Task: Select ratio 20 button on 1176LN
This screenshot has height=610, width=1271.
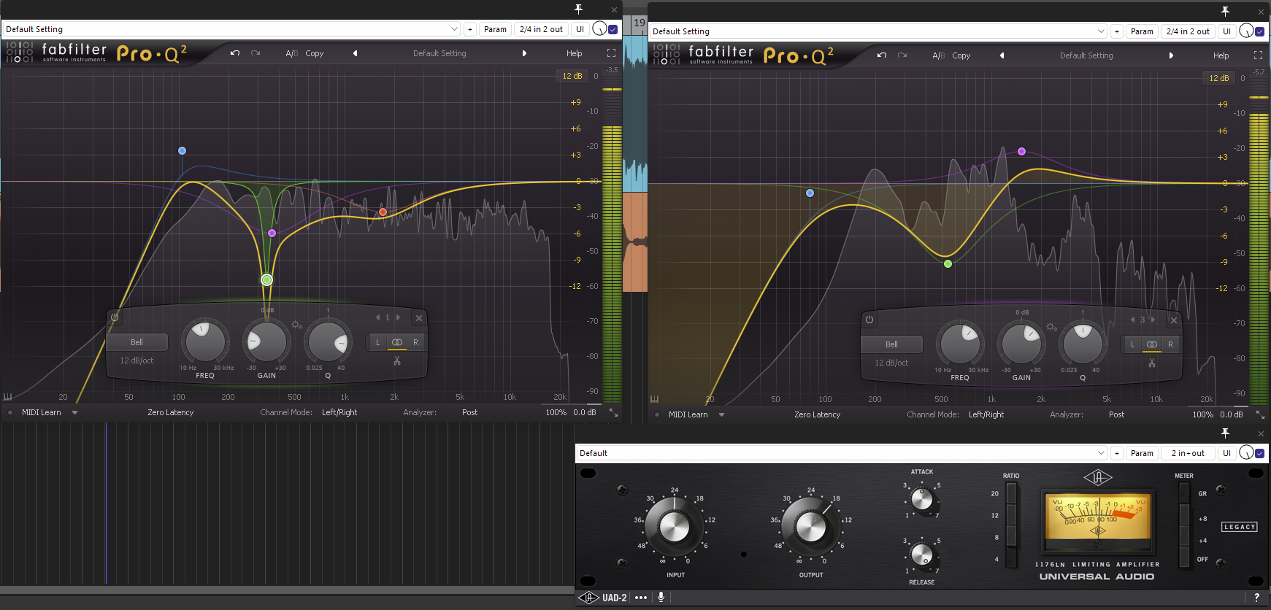Action: coord(1011,493)
